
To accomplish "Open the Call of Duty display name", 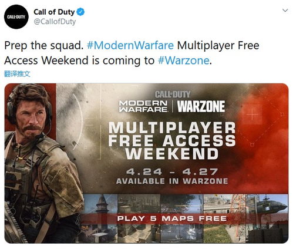I will click(x=54, y=12).
